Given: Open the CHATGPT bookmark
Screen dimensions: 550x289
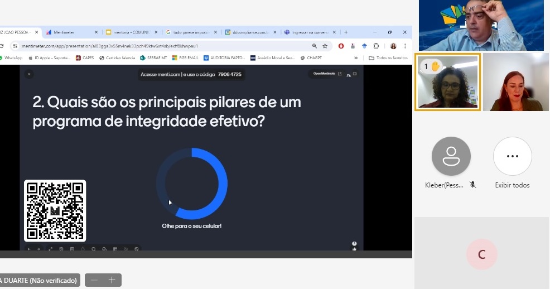Looking at the screenshot, I should click(x=311, y=57).
